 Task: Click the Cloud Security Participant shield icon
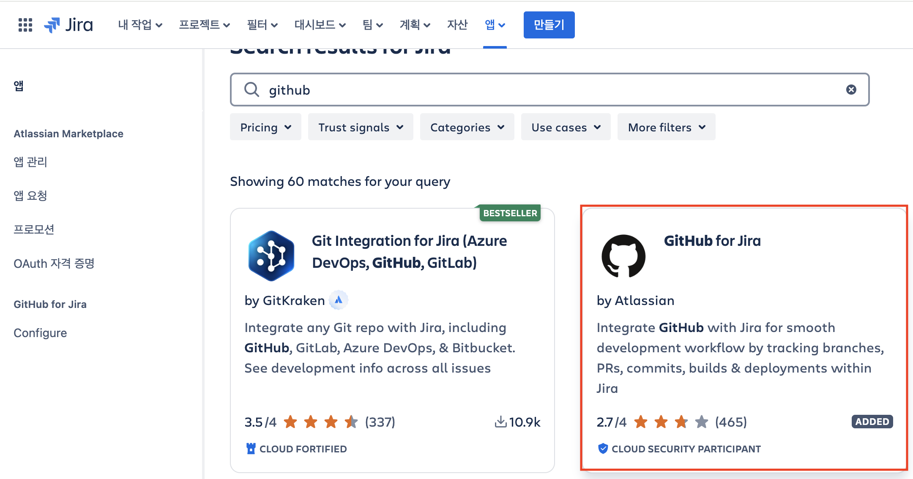click(603, 449)
